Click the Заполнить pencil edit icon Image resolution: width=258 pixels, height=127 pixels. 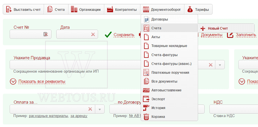coord(230,35)
